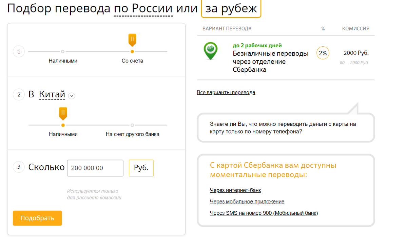Click the amount input showing 200 000.00

pos(95,168)
